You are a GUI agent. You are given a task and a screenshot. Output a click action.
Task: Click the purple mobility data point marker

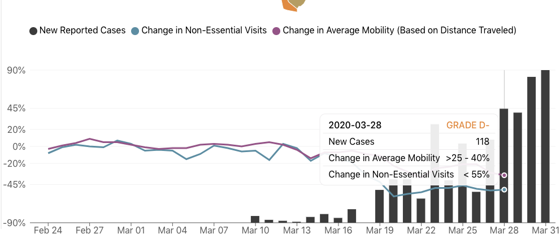point(504,175)
